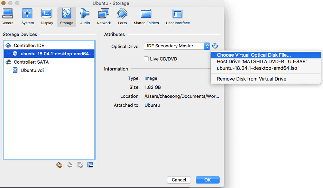This screenshot has width=323, height=188.
Task: Select the Storage settings pane
Action: [66, 17]
